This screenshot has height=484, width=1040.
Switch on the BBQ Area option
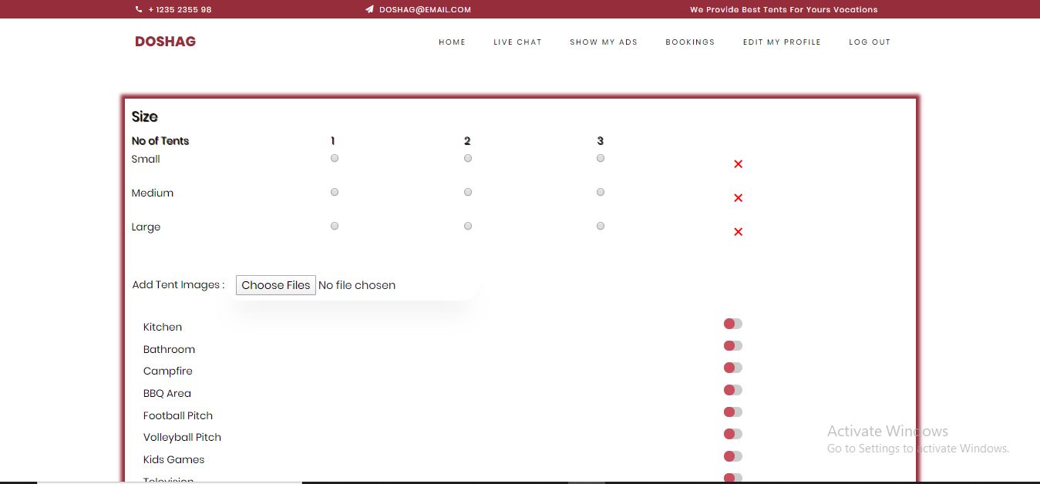coord(732,390)
